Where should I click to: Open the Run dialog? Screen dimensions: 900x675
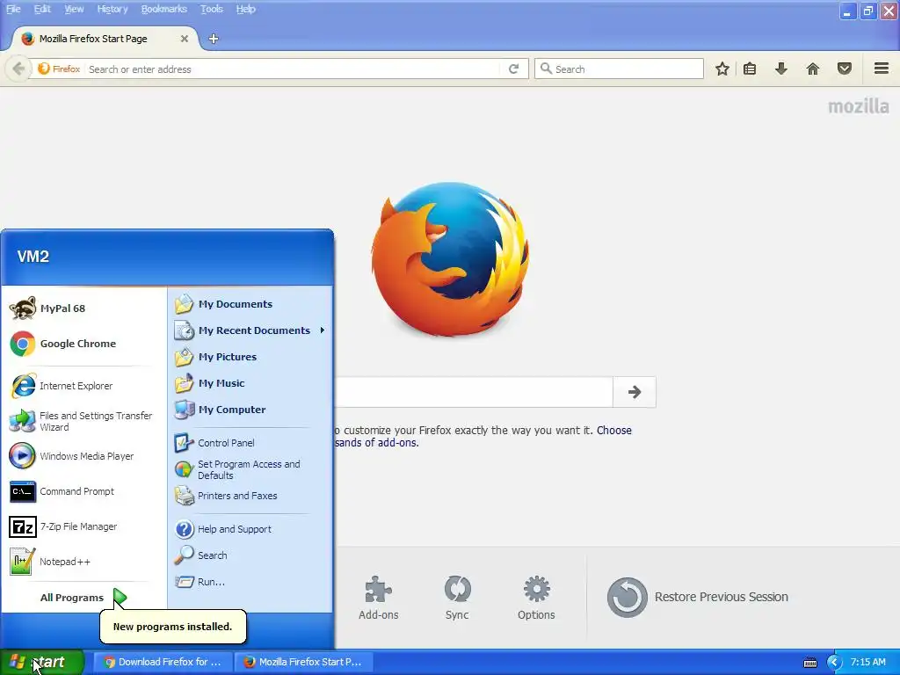[250, 582]
